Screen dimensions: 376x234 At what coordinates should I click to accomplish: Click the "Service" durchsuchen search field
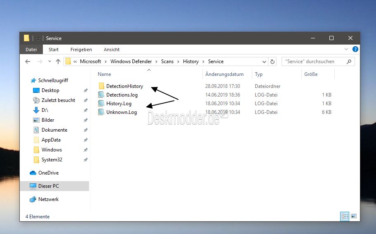pos(315,61)
